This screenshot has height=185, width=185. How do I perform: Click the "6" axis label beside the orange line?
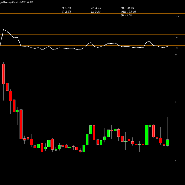click(177, 38)
